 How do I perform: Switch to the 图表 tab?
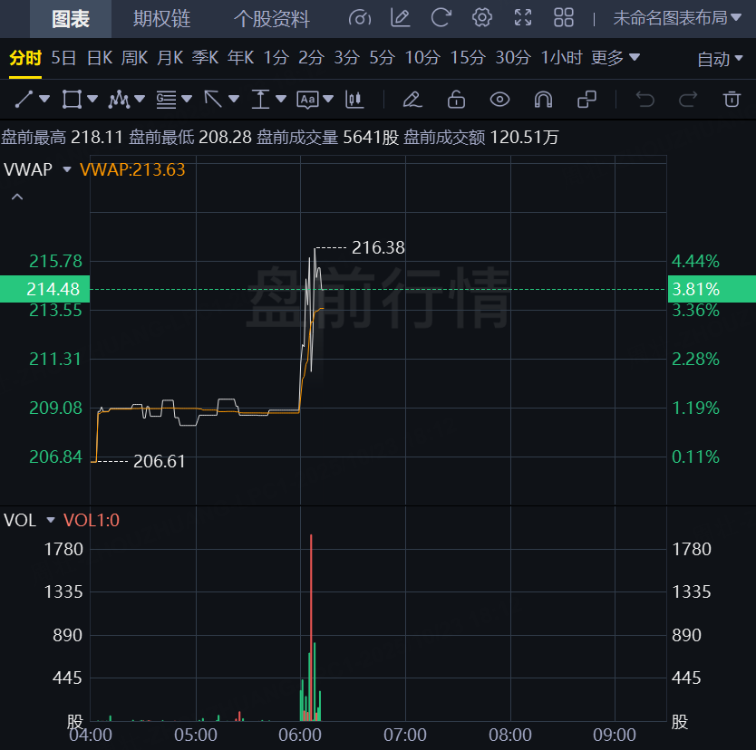[71, 19]
